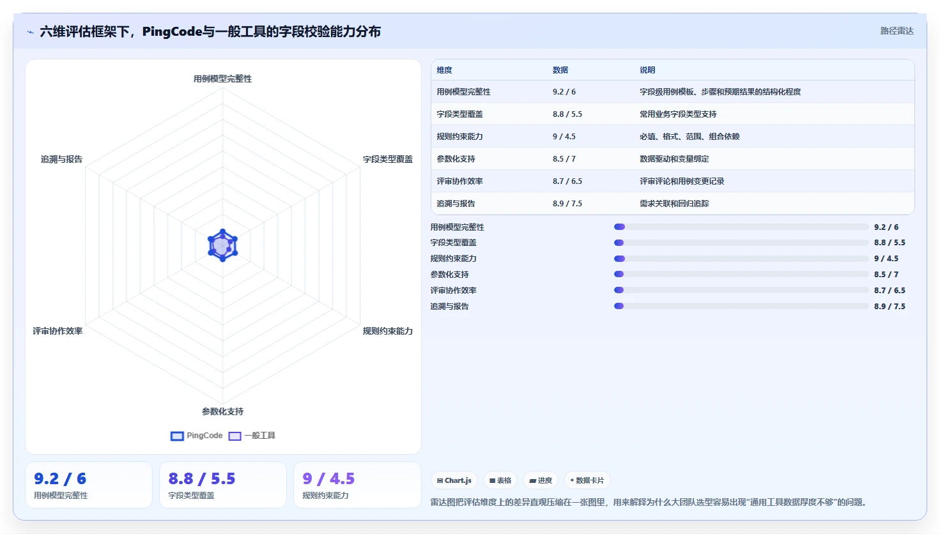The image size is (940, 534).
Task: Click description 必填、格式、范围、组合依赖
Action: (690, 137)
